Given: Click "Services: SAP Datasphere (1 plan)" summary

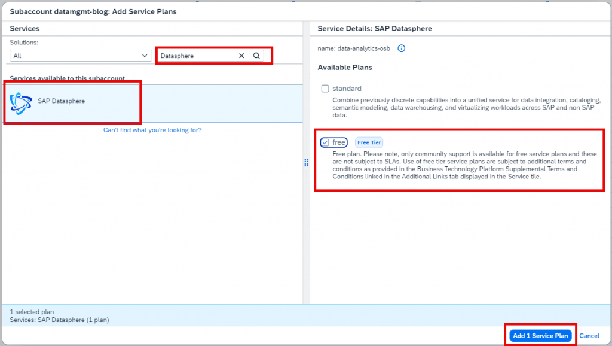Looking at the screenshot, I should 59,320.
